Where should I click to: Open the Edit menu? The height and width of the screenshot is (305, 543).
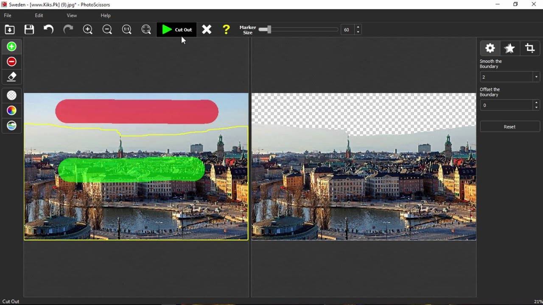point(39,16)
